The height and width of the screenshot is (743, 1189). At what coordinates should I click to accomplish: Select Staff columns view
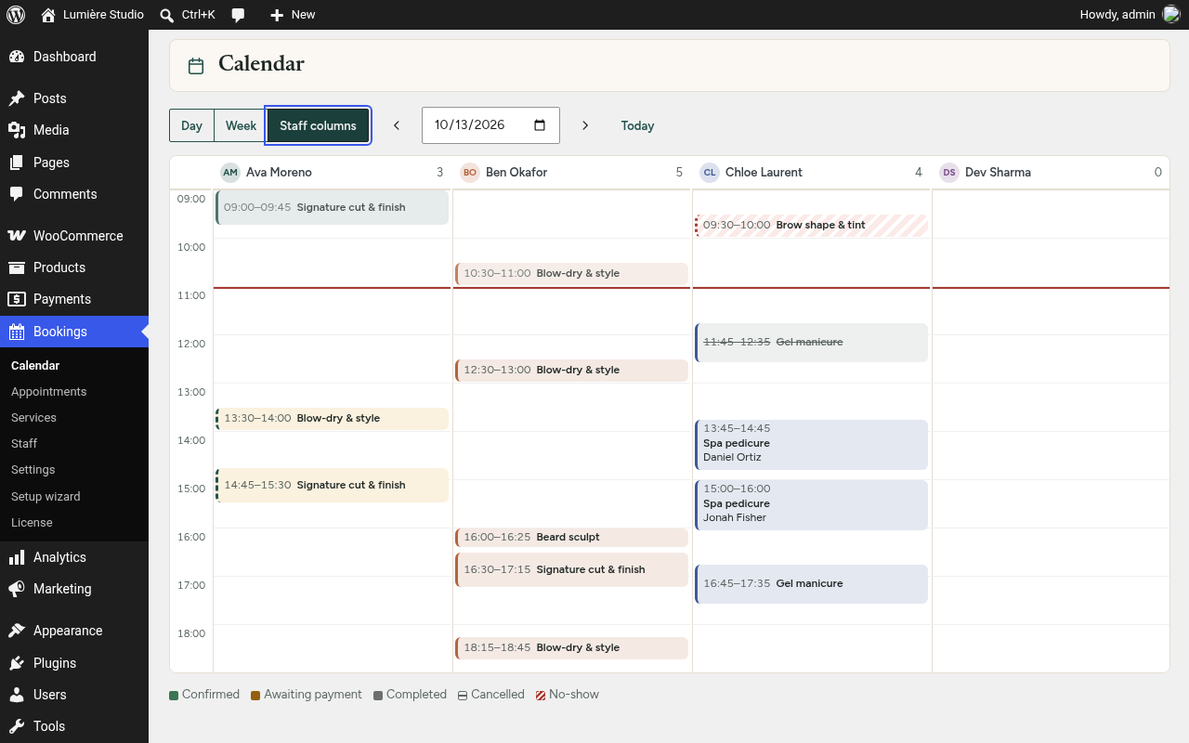pos(319,125)
